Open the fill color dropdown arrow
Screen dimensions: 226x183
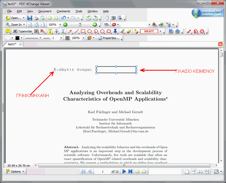click(12, 38)
